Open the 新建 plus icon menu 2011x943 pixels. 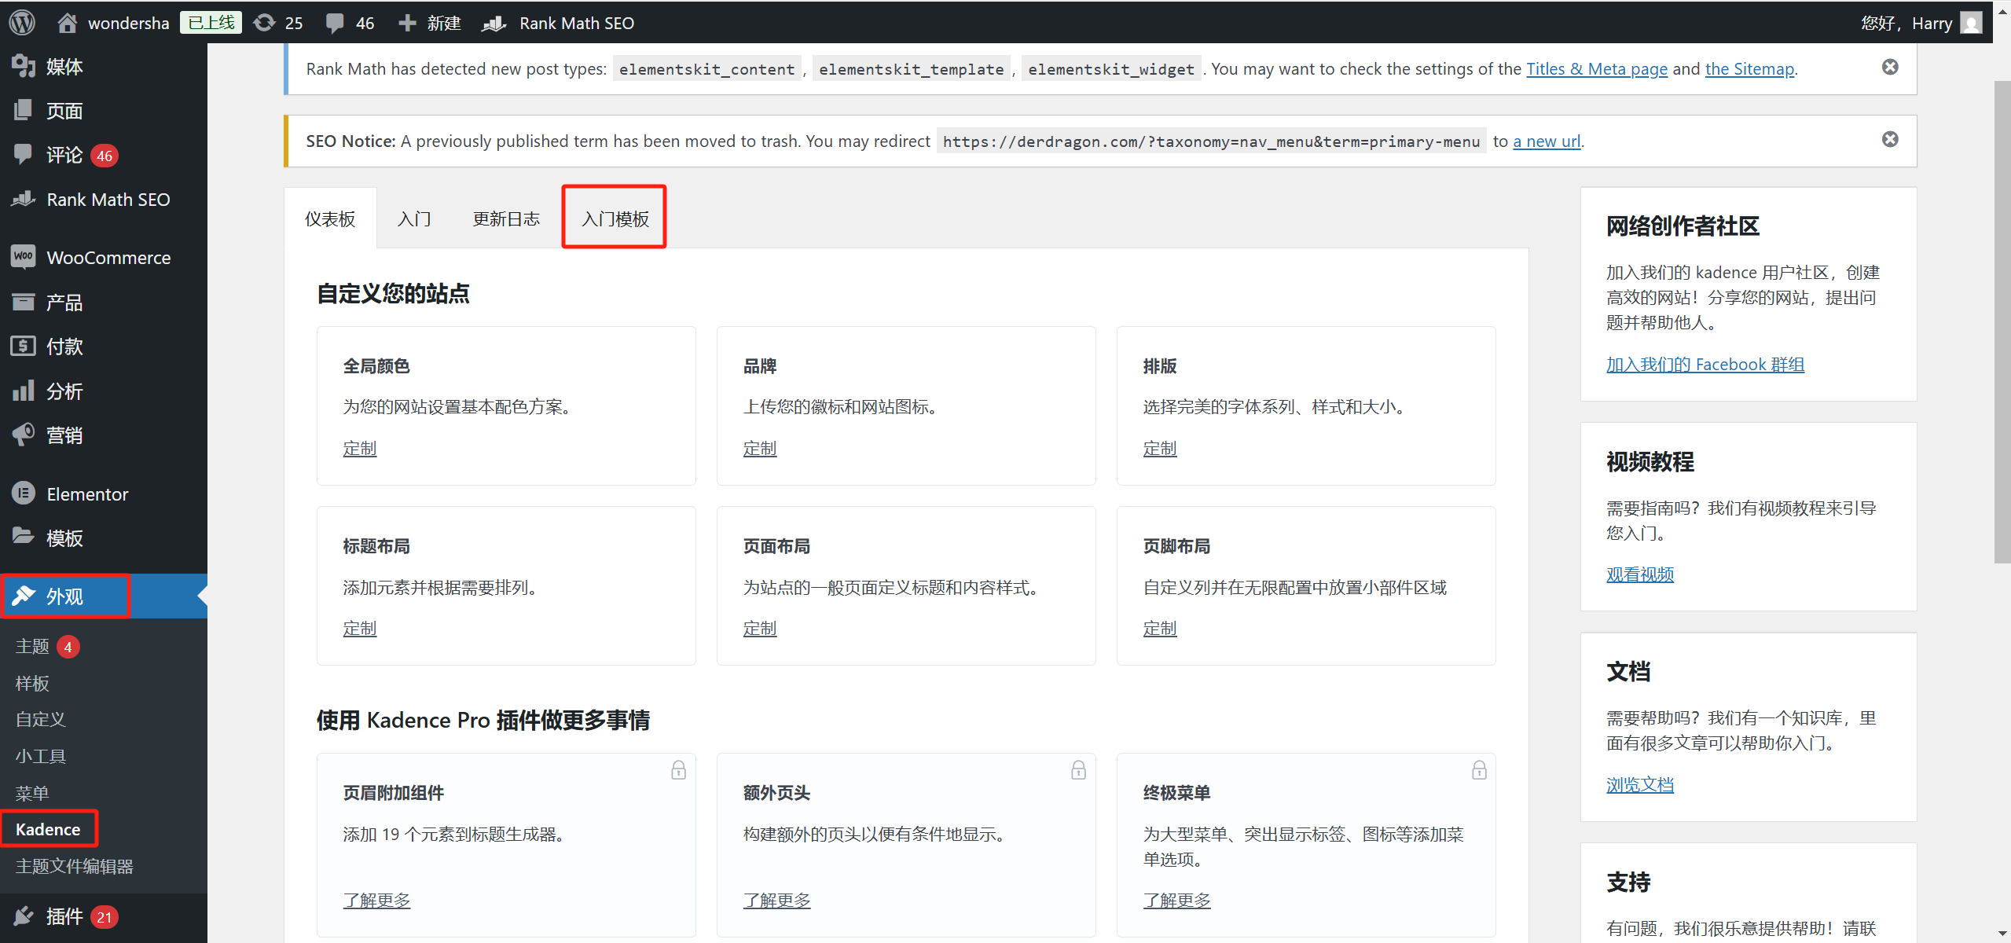point(407,22)
